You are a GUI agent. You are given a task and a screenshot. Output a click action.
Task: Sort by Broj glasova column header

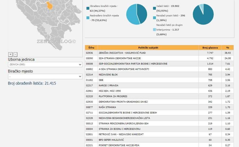(210, 48)
